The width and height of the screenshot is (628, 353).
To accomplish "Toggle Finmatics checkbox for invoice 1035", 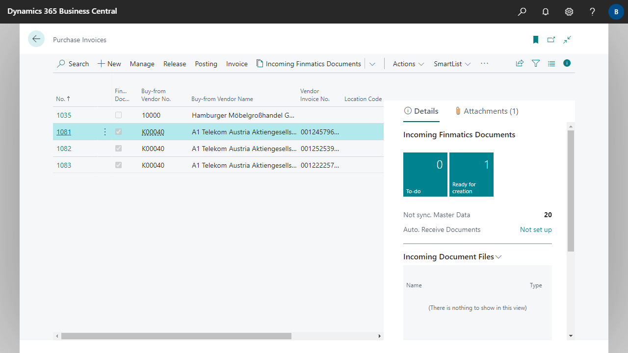I will click(x=118, y=115).
